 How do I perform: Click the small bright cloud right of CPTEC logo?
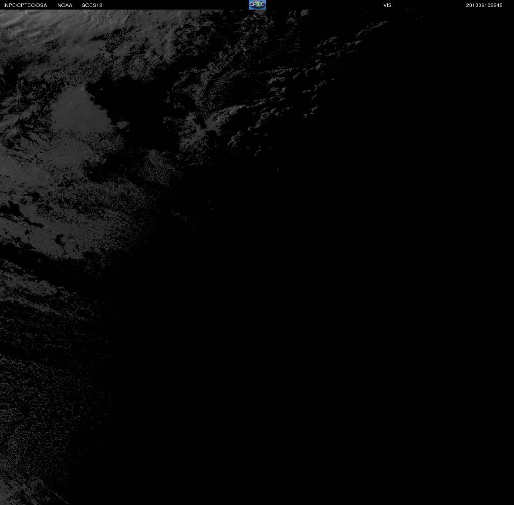pyautogui.click(x=304, y=13)
